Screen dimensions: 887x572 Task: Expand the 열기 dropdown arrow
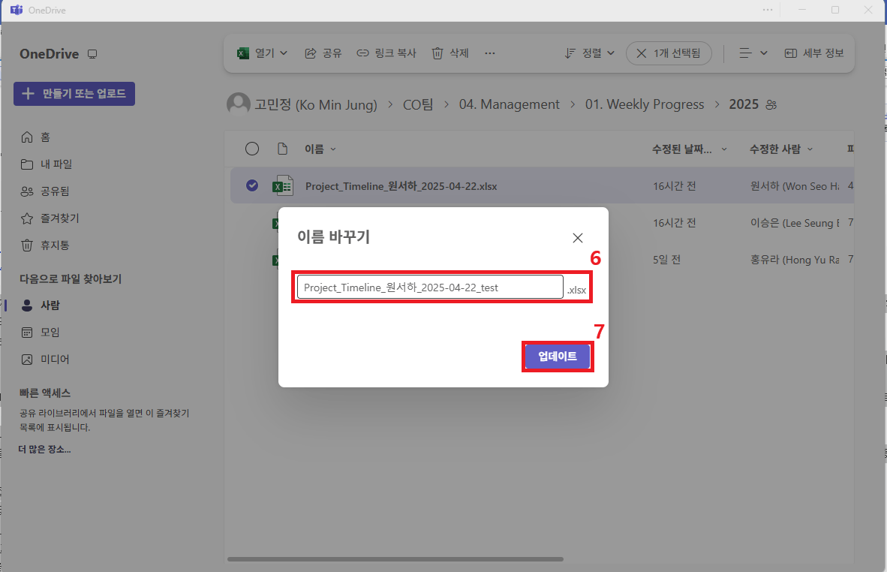[284, 53]
